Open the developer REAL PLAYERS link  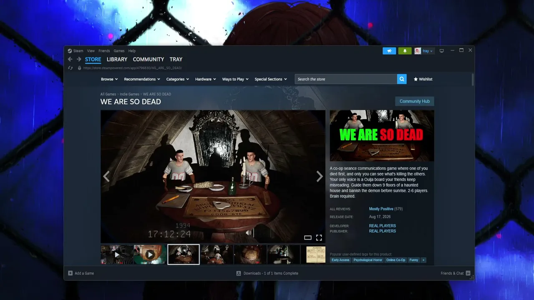tap(383, 226)
